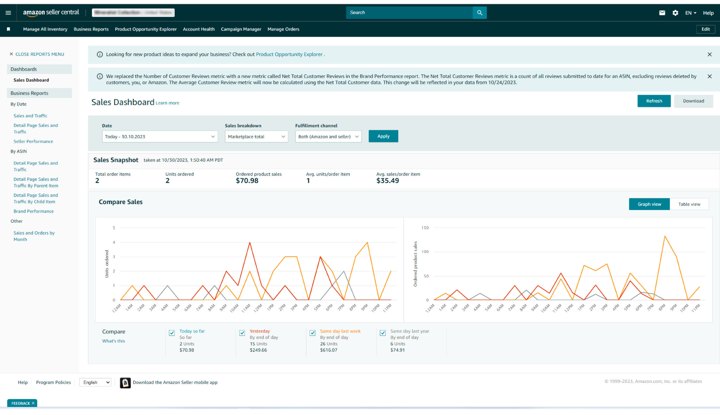Open Detail Page Sales and Traffic By Child Item
The image size is (720, 415).
click(36, 198)
